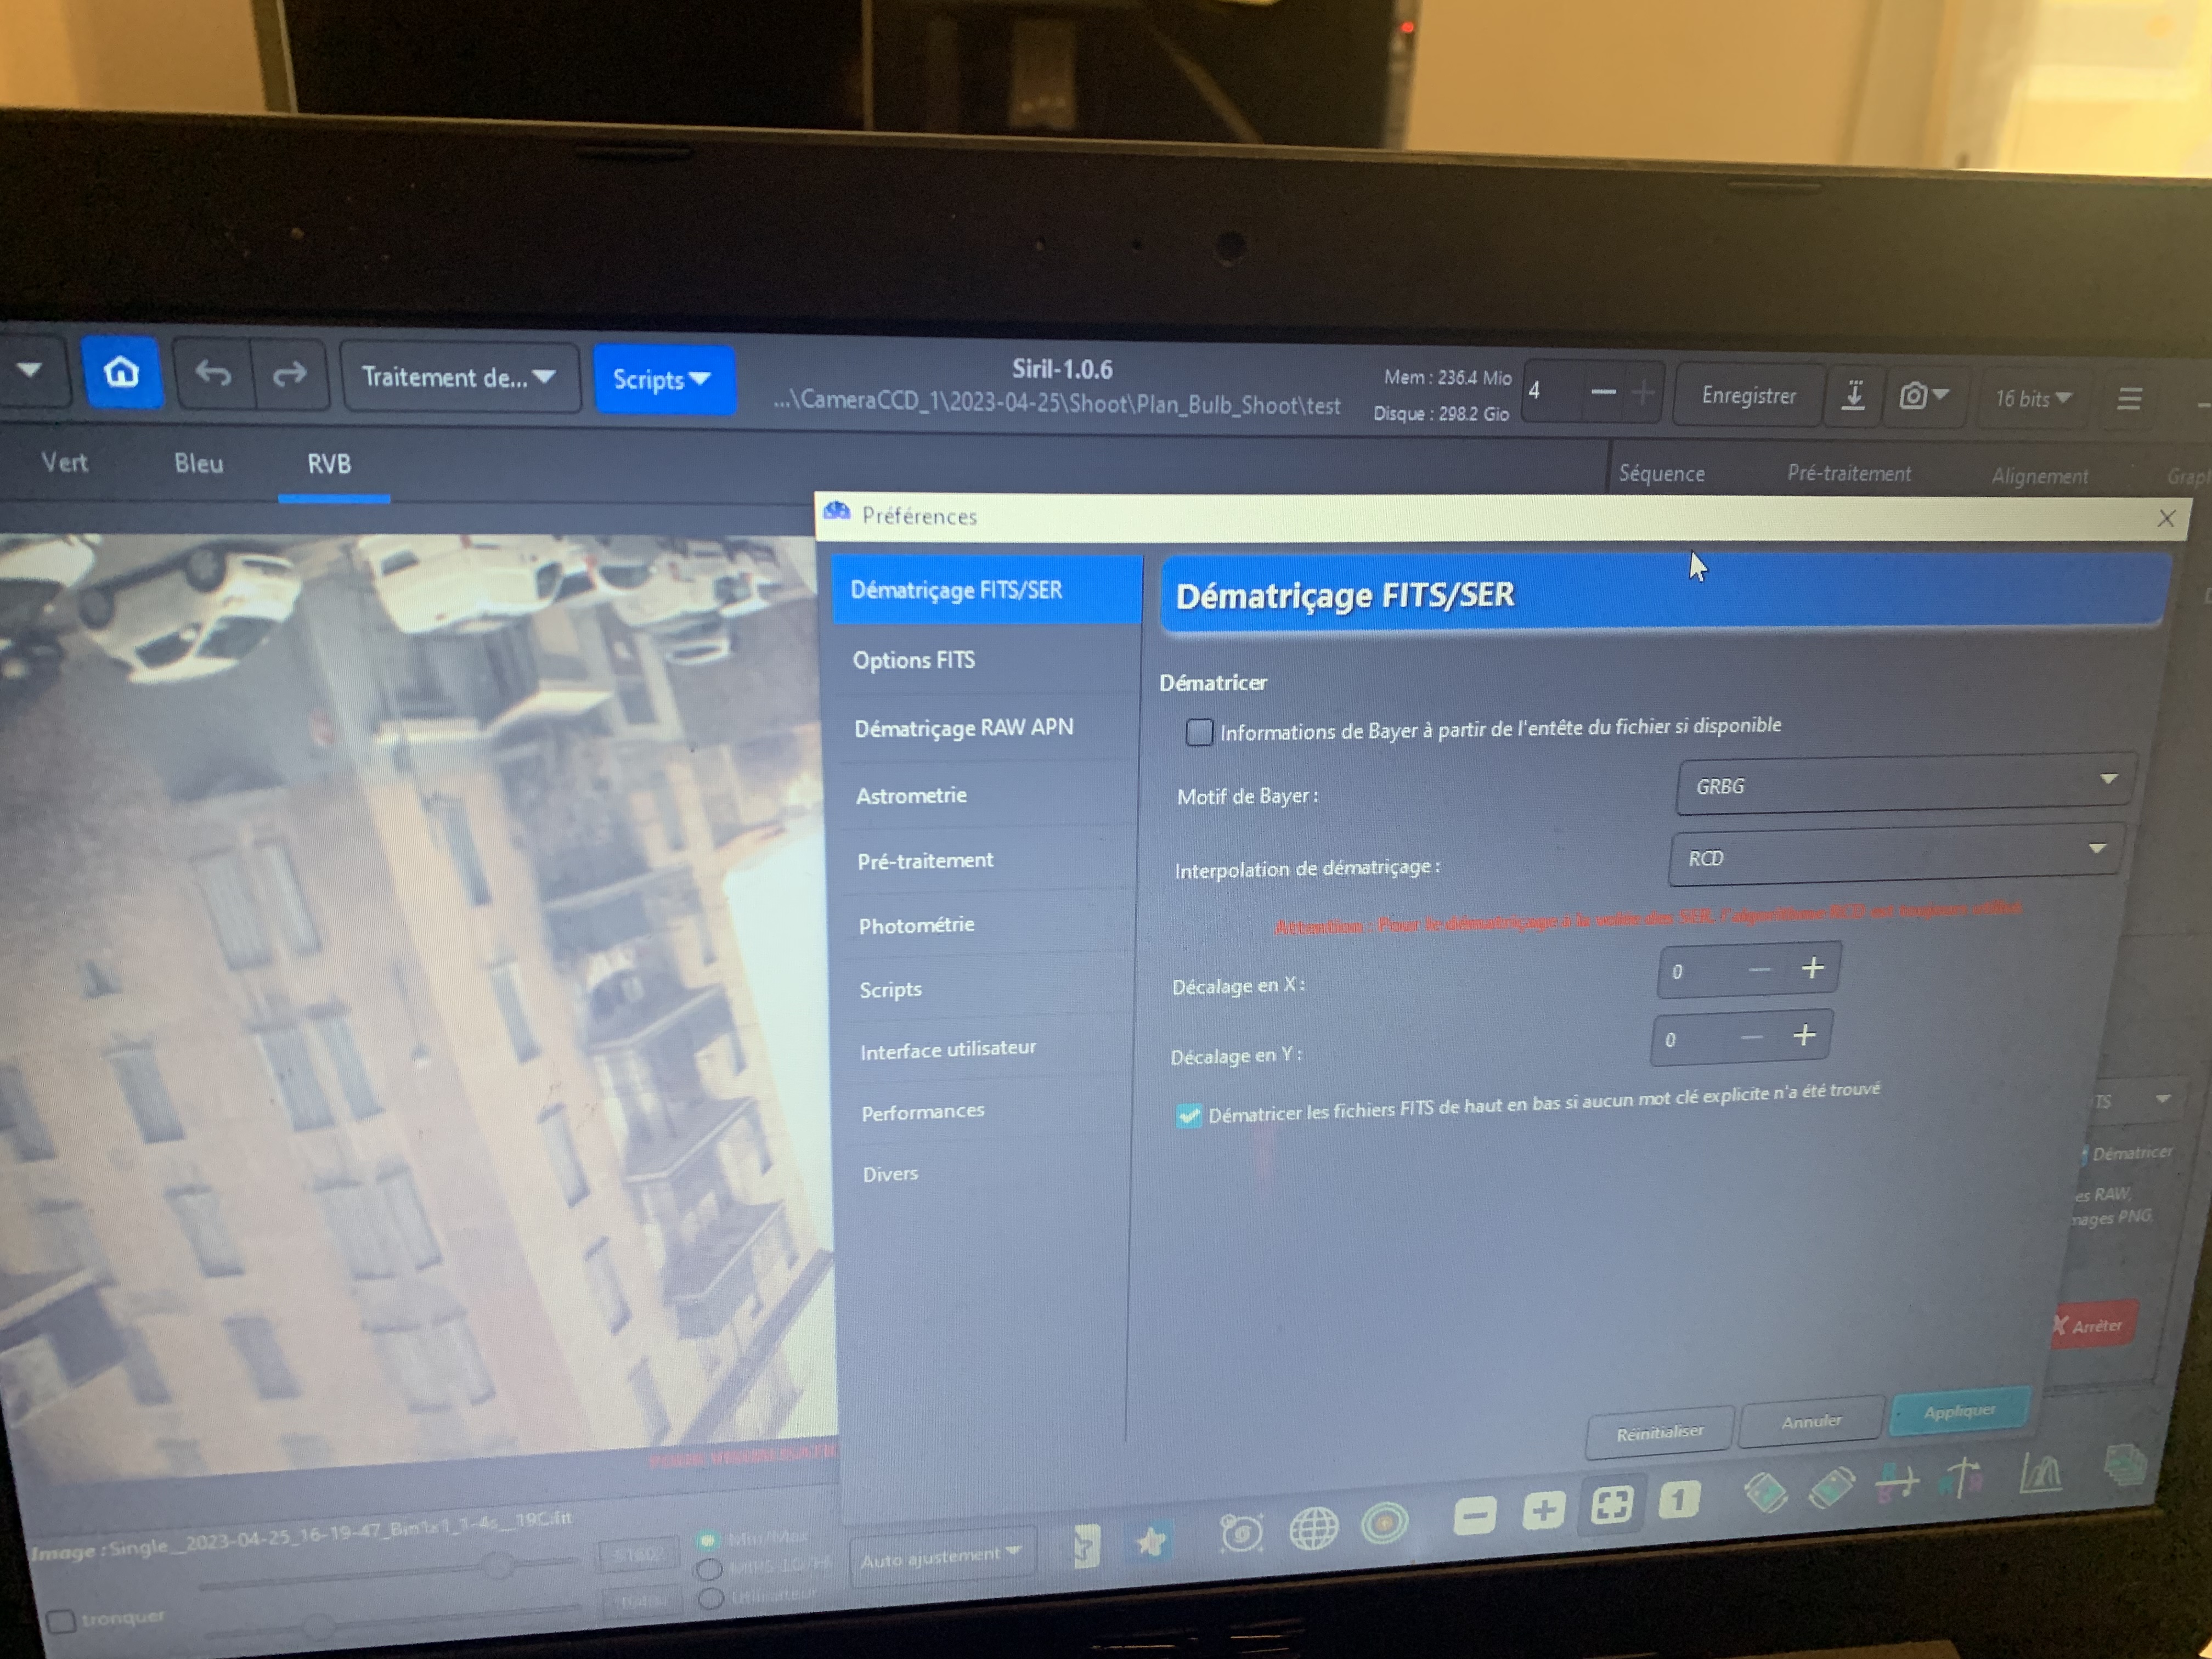
Task: Close the Préférences dialog with the X
Action: pyautogui.click(x=2166, y=518)
